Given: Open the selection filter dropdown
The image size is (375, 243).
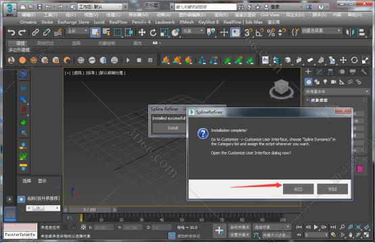Looking at the screenshot, I should [77, 31].
